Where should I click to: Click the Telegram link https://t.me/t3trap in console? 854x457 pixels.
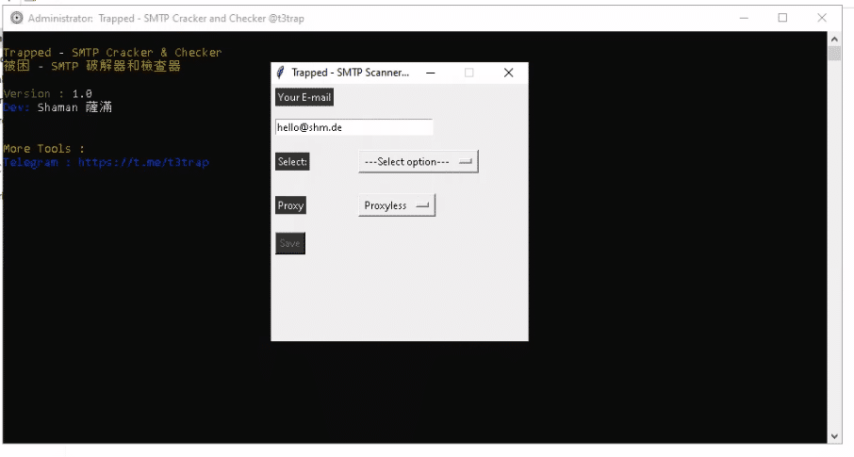[144, 162]
